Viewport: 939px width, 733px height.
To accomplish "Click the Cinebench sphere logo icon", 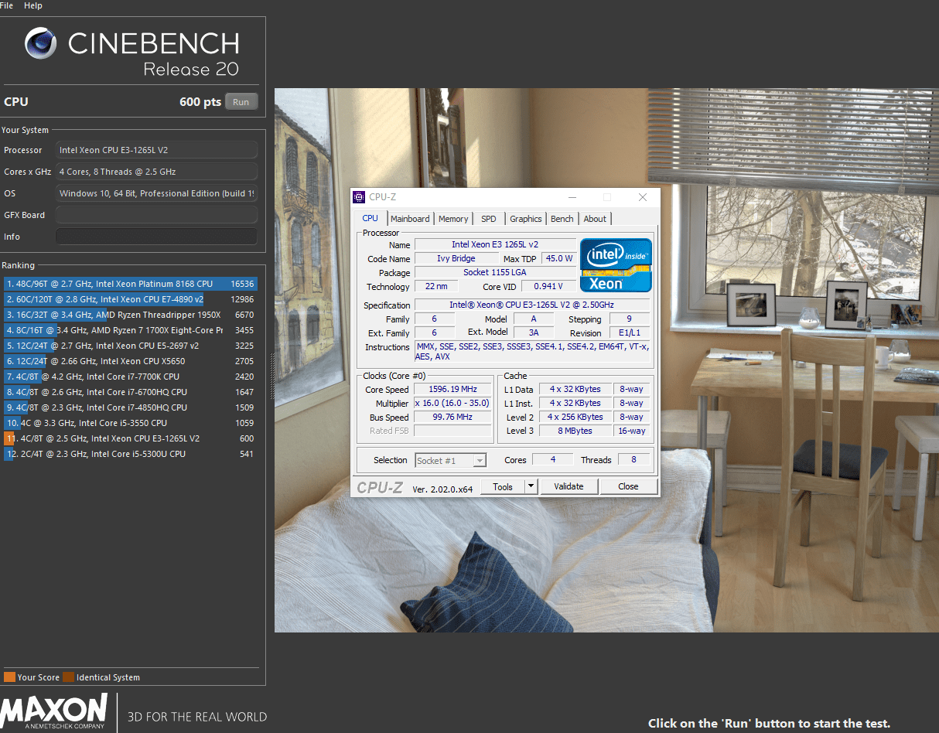I will click(40, 43).
